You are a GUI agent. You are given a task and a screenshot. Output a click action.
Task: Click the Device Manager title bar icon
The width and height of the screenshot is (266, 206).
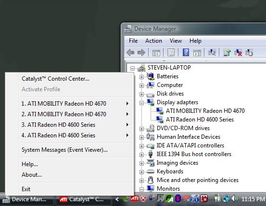tap(128, 29)
